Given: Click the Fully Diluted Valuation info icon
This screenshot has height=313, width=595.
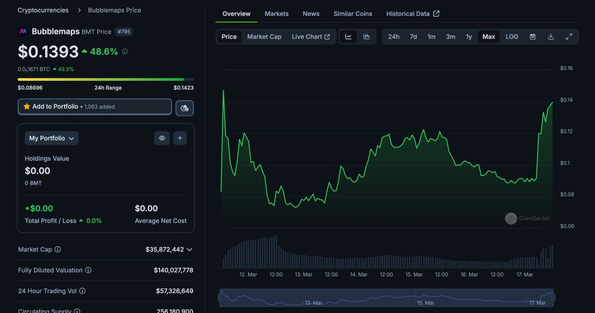Looking at the screenshot, I should coord(88,270).
